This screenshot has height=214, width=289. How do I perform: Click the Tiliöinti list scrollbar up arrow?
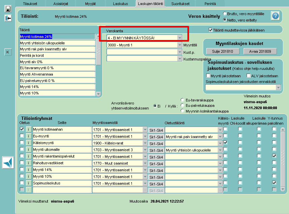tap(99, 36)
